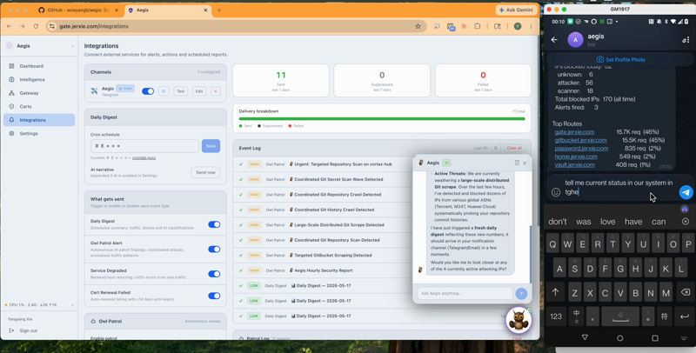The height and width of the screenshot is (353, 696).
Task: Click Ask Gemini button
Action: [x=515, y=10]
